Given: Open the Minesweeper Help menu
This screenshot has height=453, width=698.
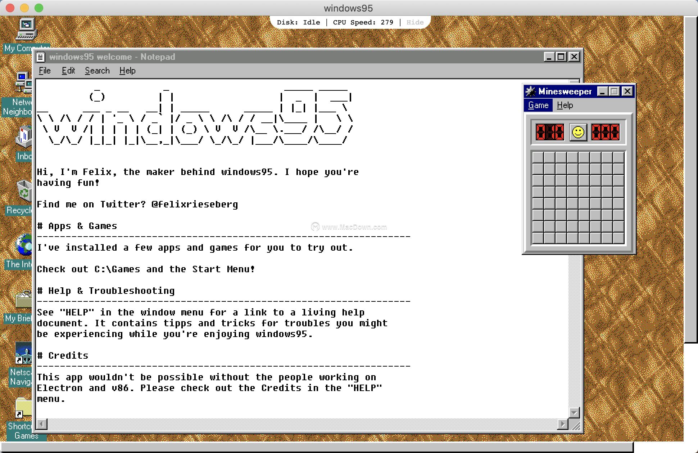Looking at the screenshot, I should (x=565, y=105).
